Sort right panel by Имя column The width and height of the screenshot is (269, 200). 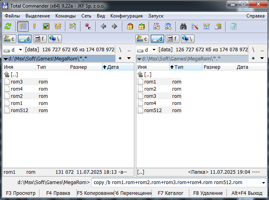[x=153, y=67]
